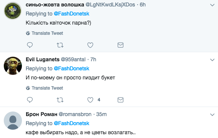Image resolution: width=218 pixels, height=138 pixels.
Task: Share Evil Luganets' tweet via direct message
Action: [x=121, y=100]
